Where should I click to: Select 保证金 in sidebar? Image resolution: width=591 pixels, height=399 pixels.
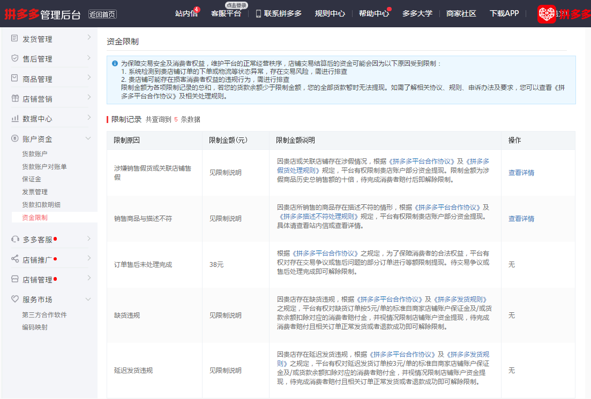[32, 179]
